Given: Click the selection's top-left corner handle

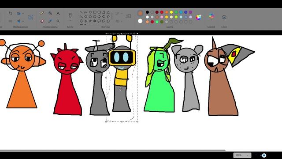Looking at the screenshot, I should pyautogui.click(x=106, y=34).
